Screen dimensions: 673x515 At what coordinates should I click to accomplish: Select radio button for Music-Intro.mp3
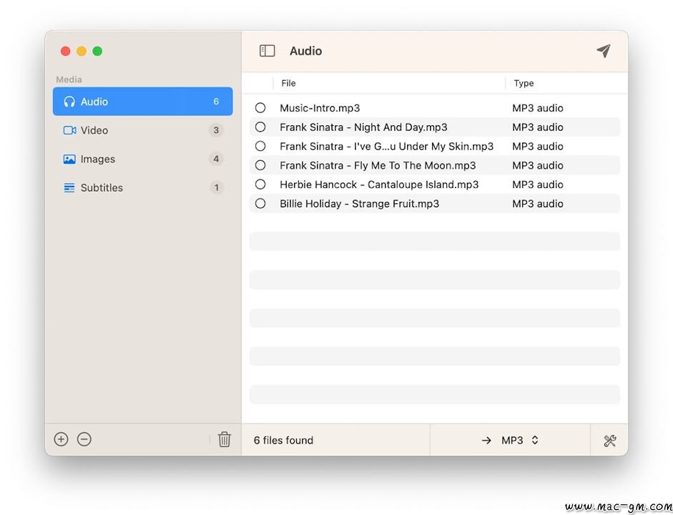pos(260,108)
